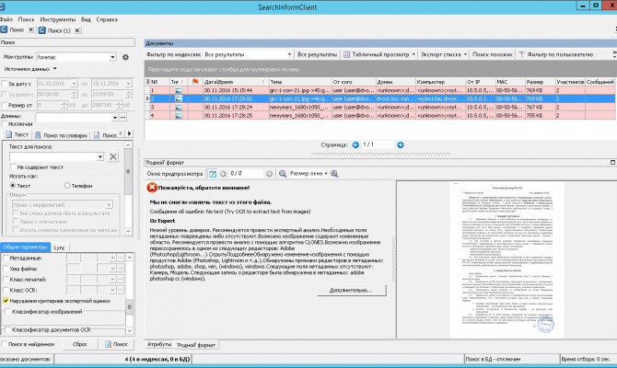The width and height of the screenshot is (617, 368).
Task: Zoom in the preview
Action: click(334, 173)
